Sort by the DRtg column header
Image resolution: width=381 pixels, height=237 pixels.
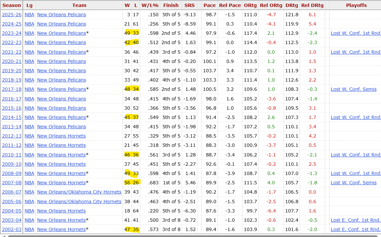pos(292,5)
